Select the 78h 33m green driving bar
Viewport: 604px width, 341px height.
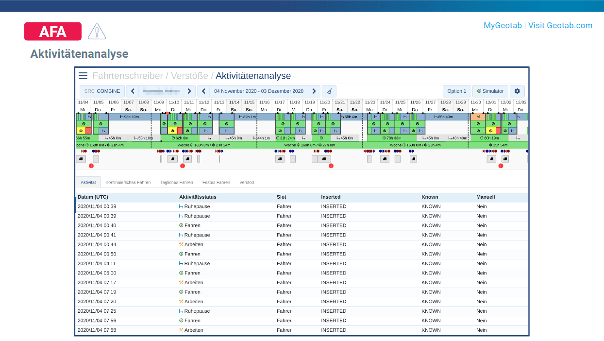(x=391, y=138)
